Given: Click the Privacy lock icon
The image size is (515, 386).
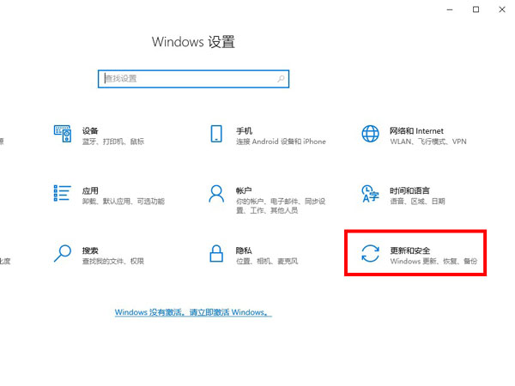Looking at the screenshot, I should pos(216,253).
